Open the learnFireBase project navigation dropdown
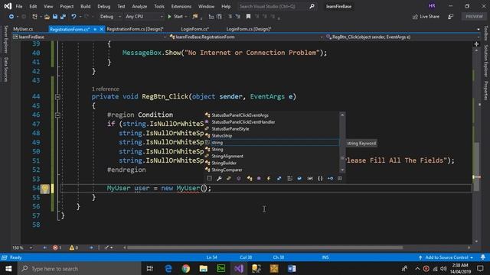The image size is (490, 275). 89,37
